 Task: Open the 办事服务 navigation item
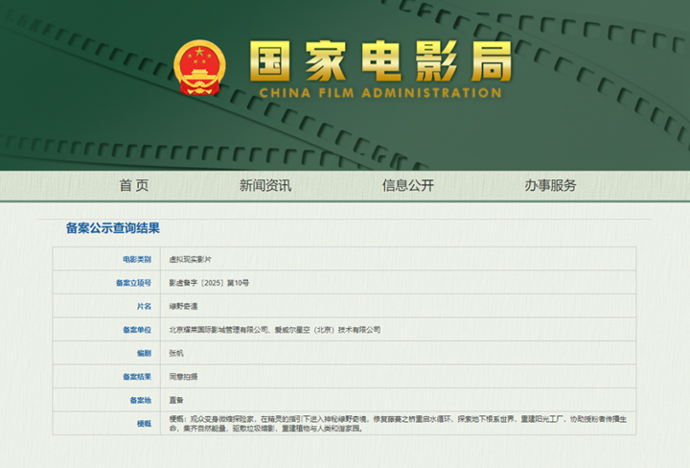(x=550, y=185)
